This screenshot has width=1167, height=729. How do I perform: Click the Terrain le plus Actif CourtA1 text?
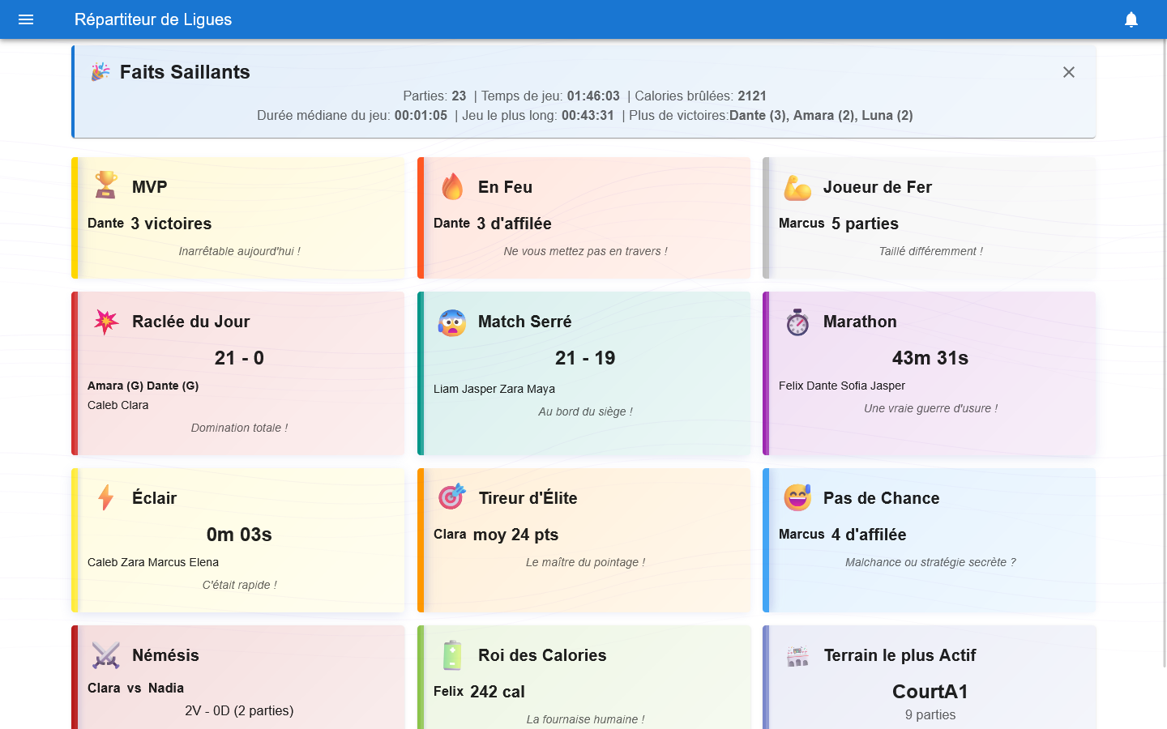coord(930,692)
